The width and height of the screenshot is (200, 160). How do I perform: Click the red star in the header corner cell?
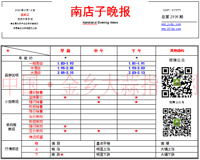click(8, 51)
